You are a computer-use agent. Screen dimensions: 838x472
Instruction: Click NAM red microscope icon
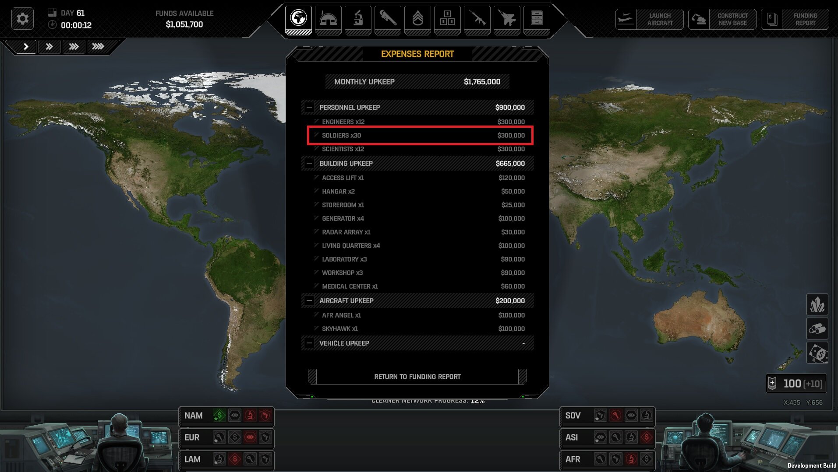[250, 415]
